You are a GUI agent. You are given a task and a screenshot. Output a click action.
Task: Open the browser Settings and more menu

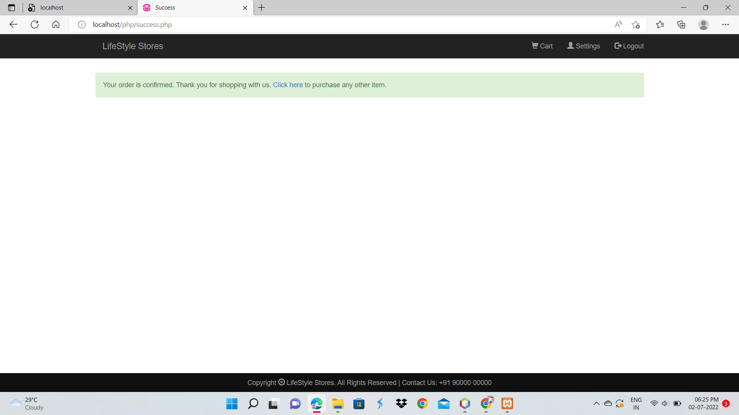coord(726,24)
